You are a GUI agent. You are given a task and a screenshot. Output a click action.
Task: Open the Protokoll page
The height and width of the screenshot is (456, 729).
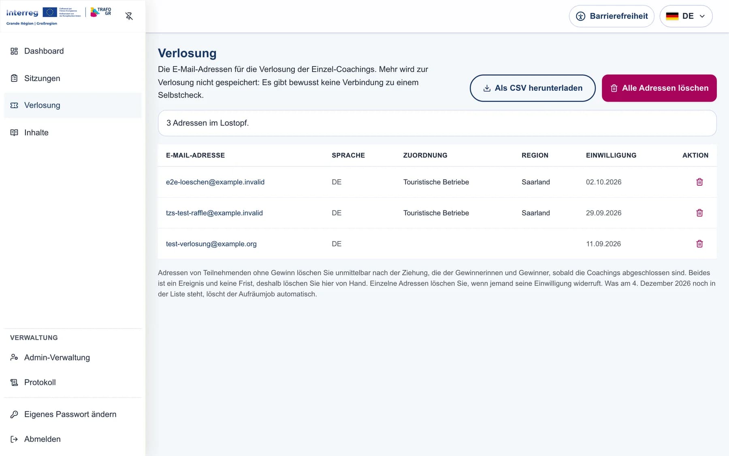pos(73,382)
